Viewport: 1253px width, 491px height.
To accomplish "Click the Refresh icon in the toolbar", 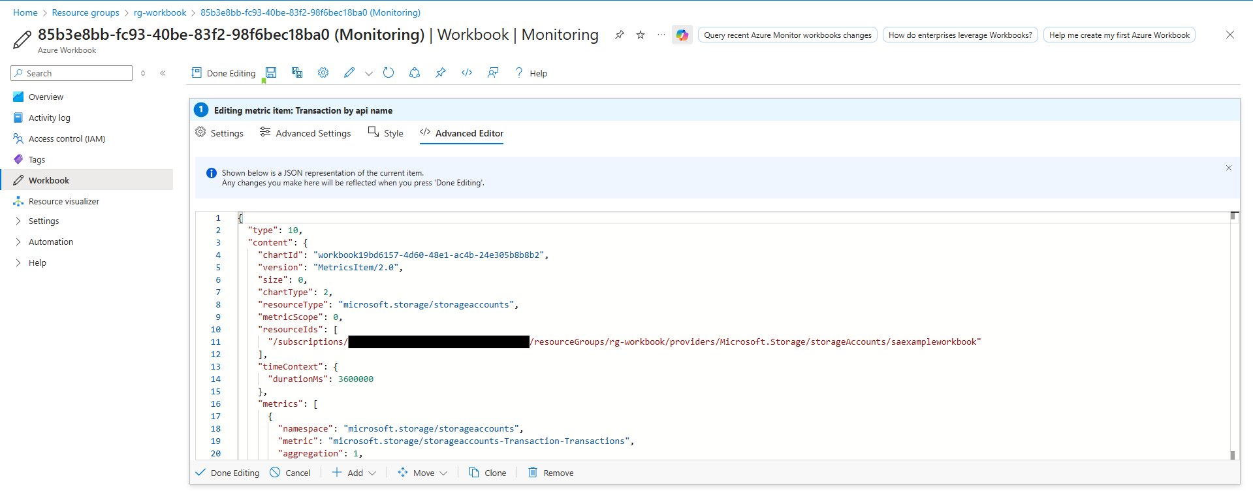I will coord(389,73).
